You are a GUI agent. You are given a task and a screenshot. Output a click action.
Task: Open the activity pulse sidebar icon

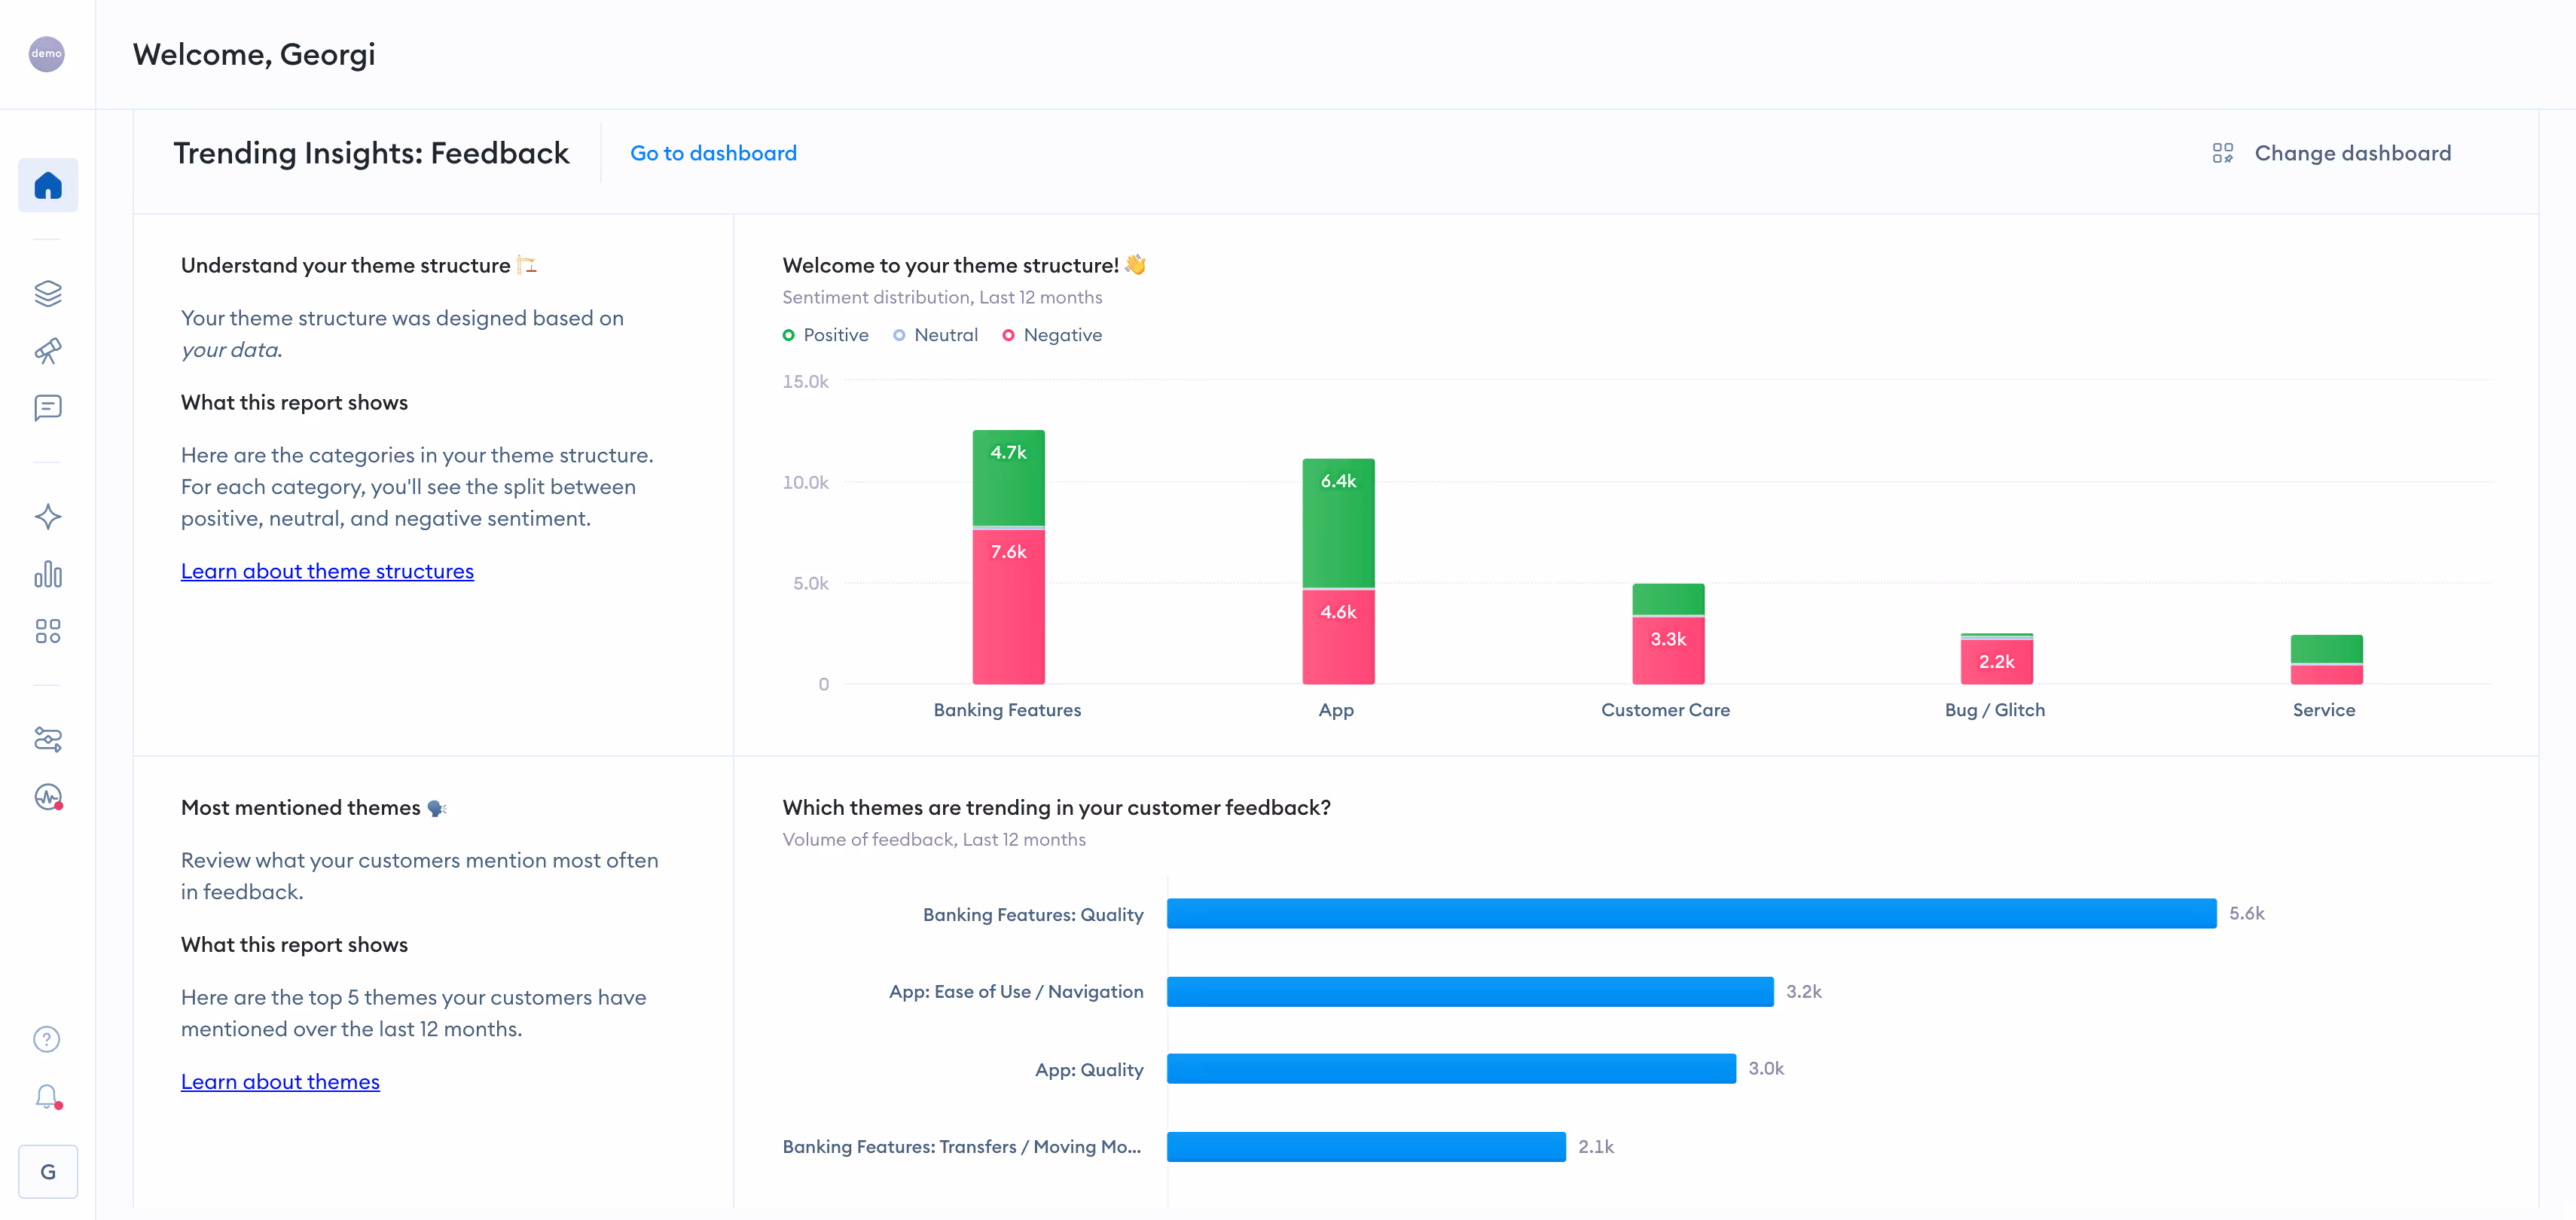48,797
